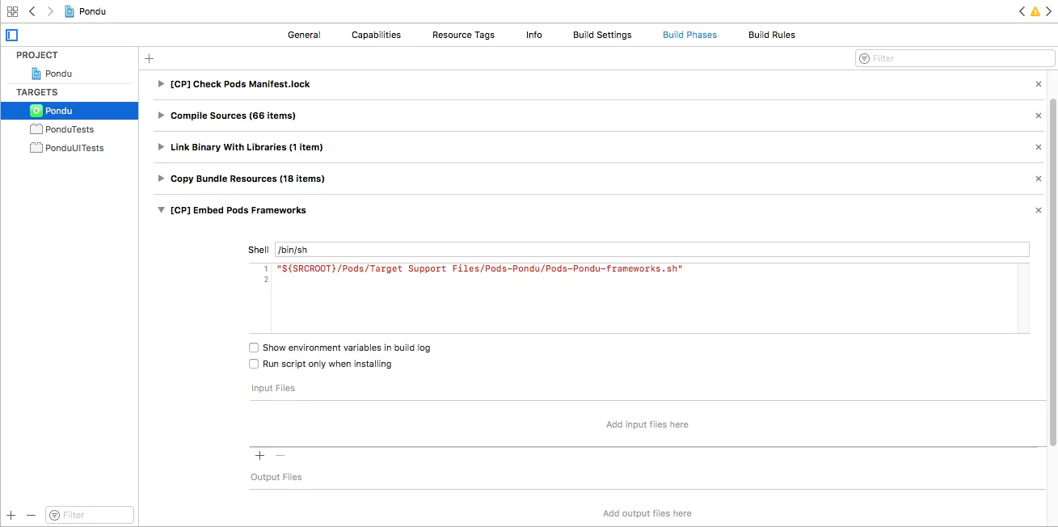Go forward with the right navigation arrow
The width and height of the screenshot is (1058, 527).
[x=50, y=11]
